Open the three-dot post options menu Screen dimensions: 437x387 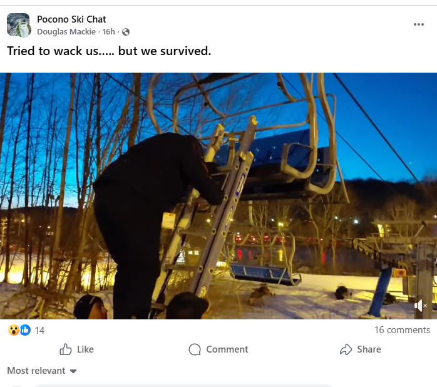(419, 24)
